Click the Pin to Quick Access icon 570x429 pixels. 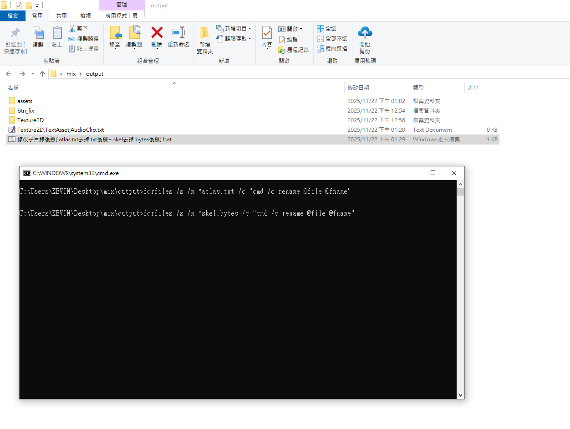(15, 33)
